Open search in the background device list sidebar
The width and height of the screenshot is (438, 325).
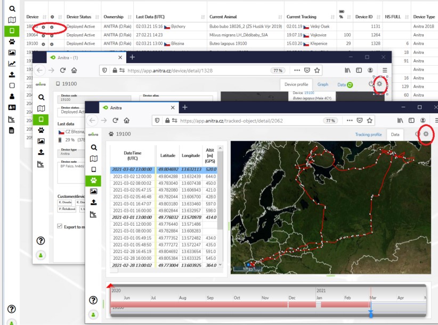click(x=12, y=9)
